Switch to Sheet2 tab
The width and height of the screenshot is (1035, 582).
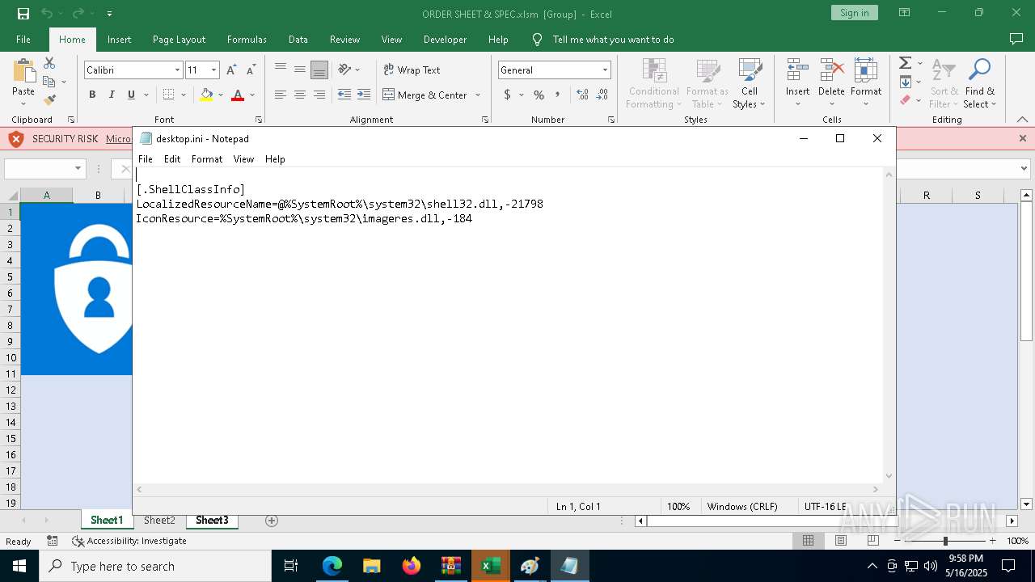159,521
